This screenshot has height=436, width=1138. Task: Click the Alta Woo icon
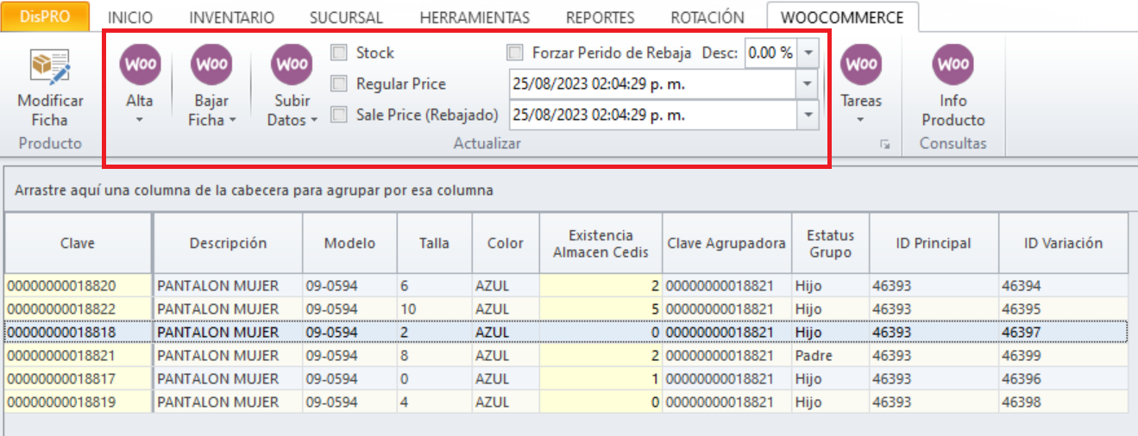tap(140, 65)
